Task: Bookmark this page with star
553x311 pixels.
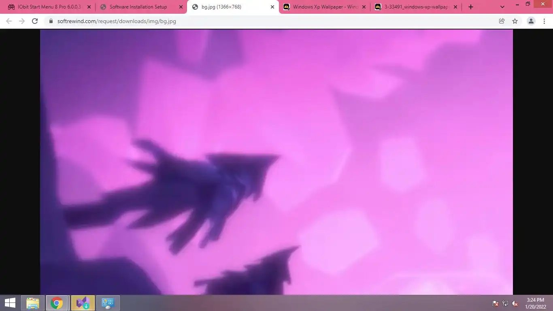Action: [x=515, y=21]
